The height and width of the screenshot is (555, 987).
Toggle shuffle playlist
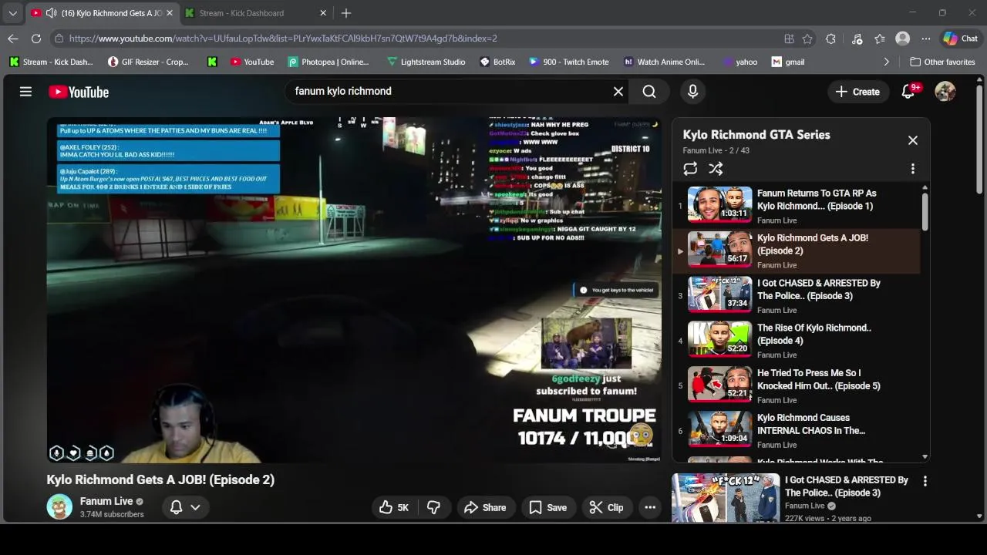(x=716, y=169)
